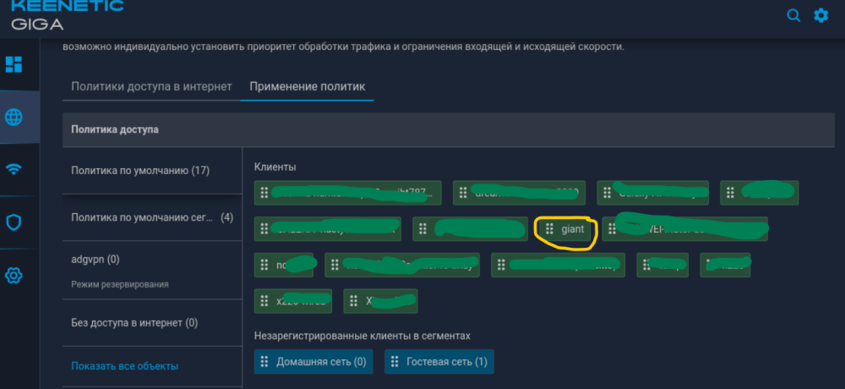845x389 pixels.
Task: Open the gear management icon in the left sidebar
Action: (14, 276)
